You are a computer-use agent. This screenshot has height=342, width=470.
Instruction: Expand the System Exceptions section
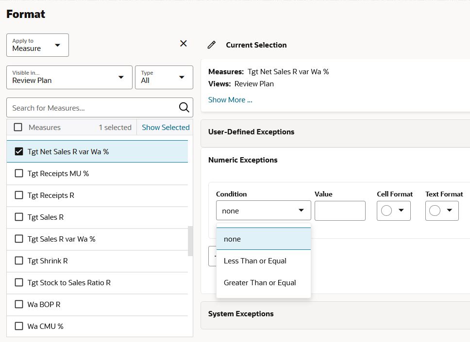[x=241, y=314]
